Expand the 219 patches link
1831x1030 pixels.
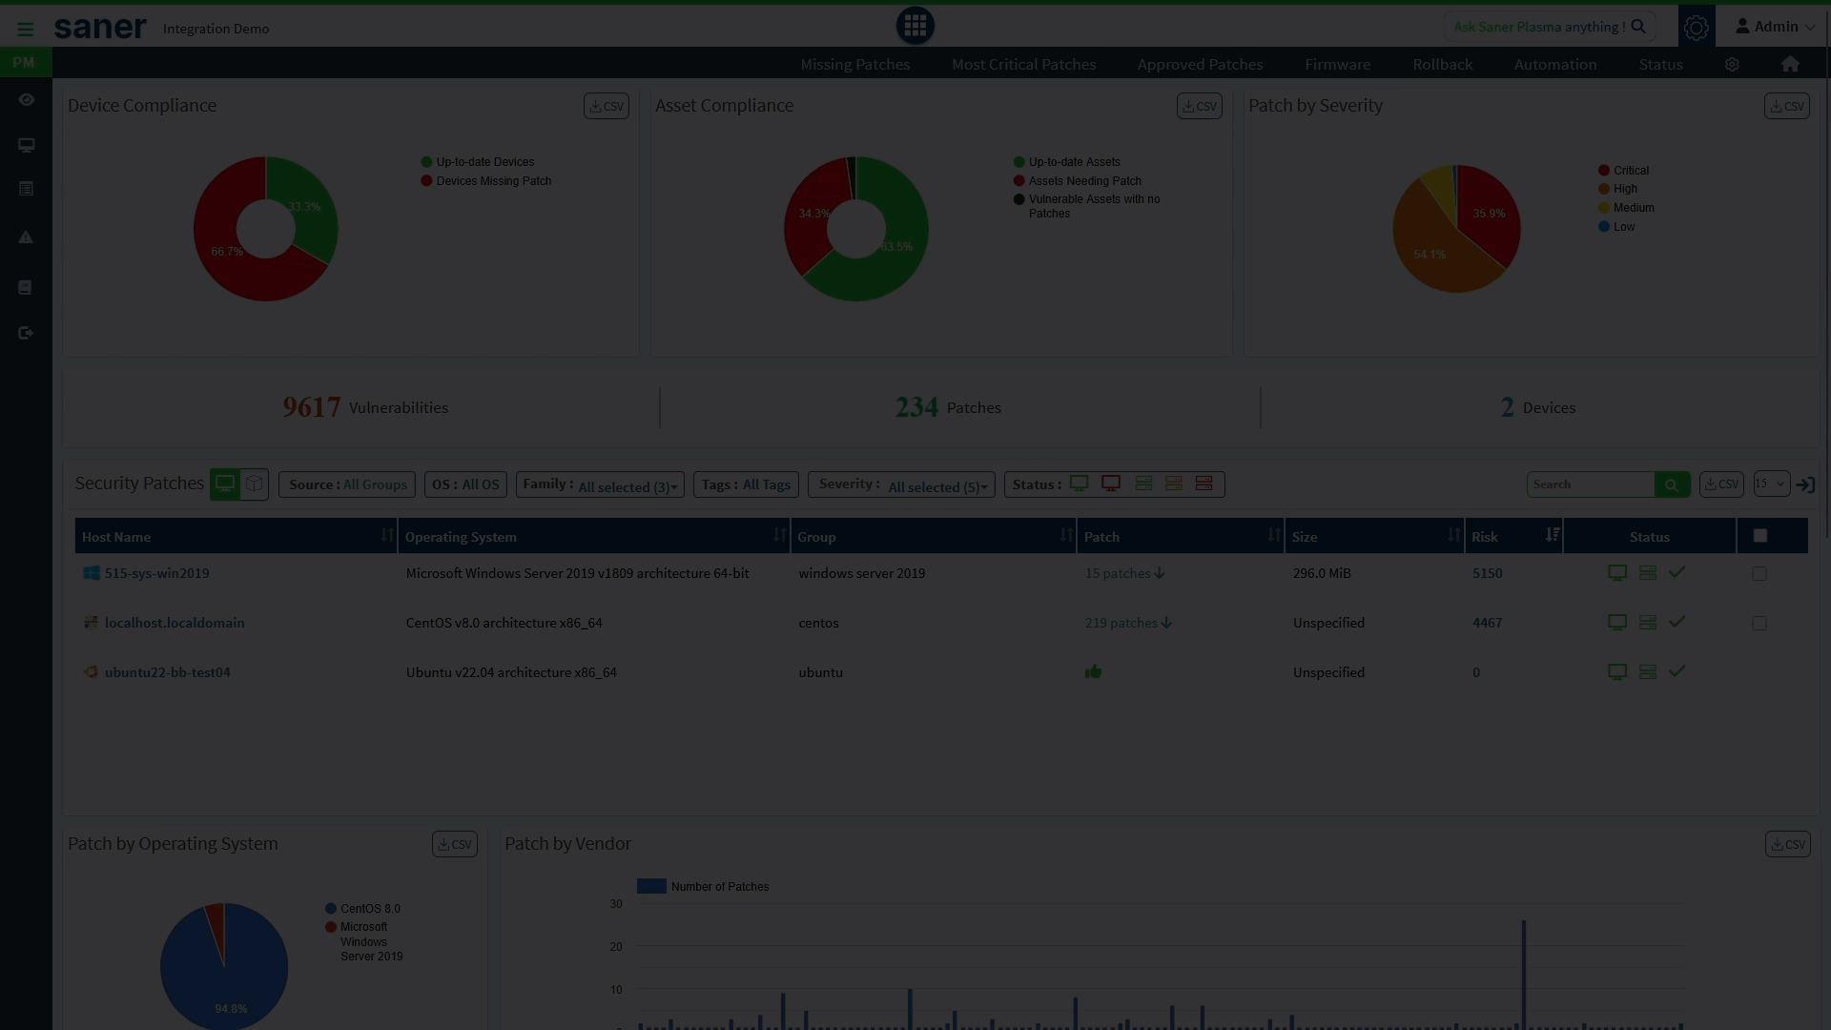(1128, 623)
